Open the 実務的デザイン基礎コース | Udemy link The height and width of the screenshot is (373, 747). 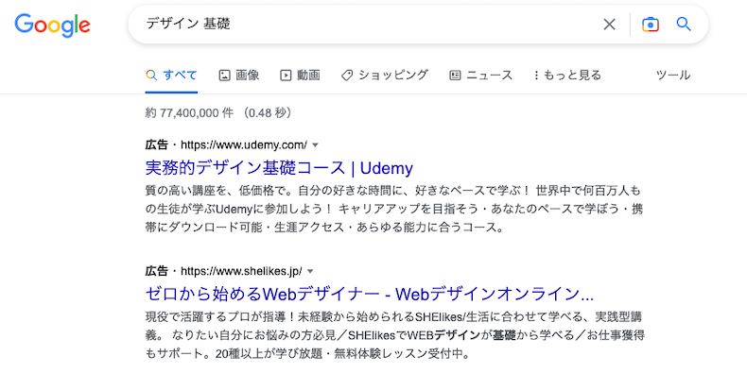[x=279, y=168]
